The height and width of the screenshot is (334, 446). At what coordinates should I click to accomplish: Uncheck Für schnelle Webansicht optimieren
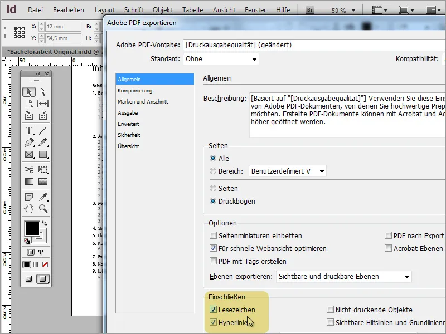click(213, 248)
